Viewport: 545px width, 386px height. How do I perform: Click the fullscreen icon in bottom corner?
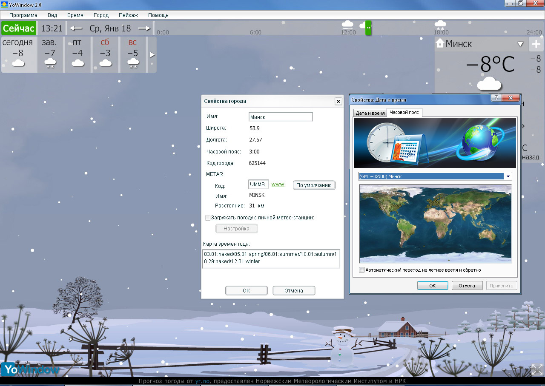(x=536, y=369)
